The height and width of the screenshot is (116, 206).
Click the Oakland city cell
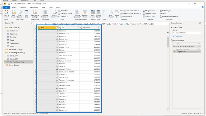(69, 31)
